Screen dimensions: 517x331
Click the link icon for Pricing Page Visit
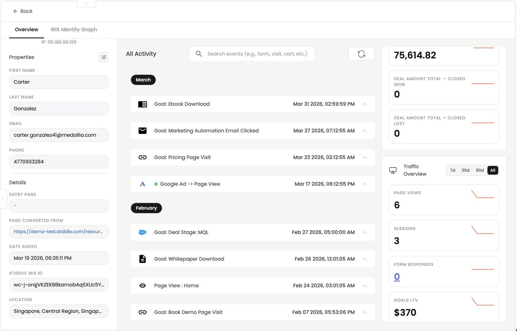[143, 157]
